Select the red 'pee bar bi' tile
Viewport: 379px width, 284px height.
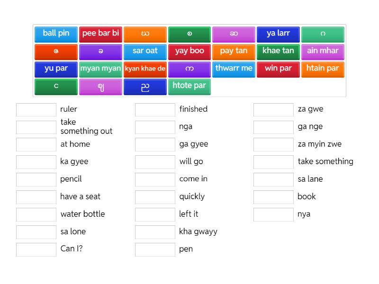point(100,34)
